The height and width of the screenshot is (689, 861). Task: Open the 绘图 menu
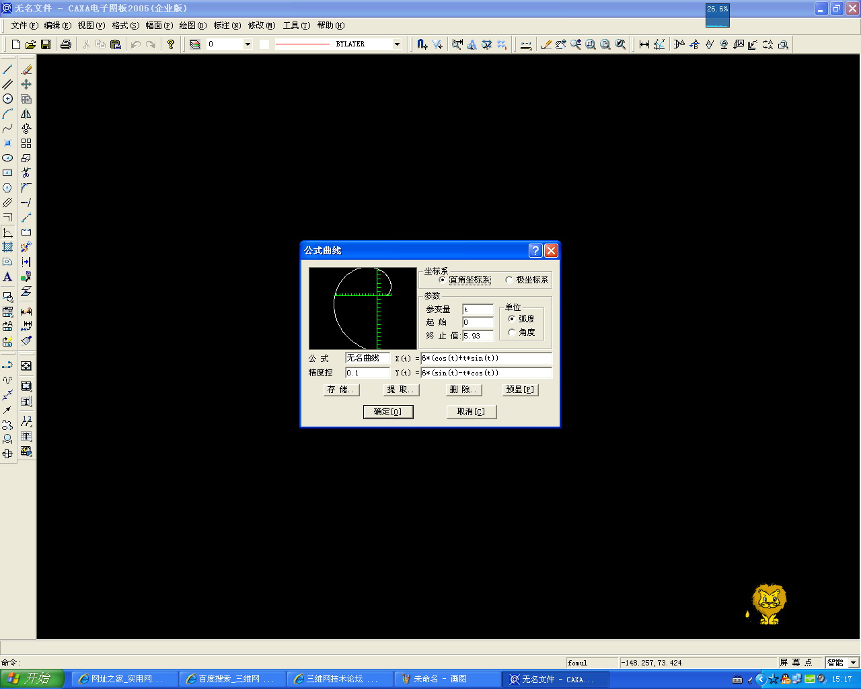pyautogui.click(x=193, y=26)
